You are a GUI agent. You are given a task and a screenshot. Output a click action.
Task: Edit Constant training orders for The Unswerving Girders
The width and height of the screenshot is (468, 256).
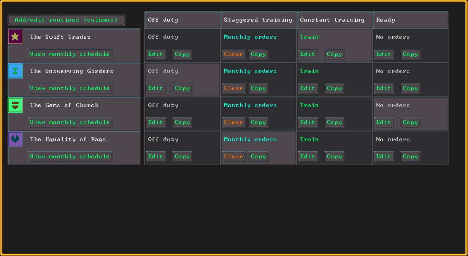308,88
